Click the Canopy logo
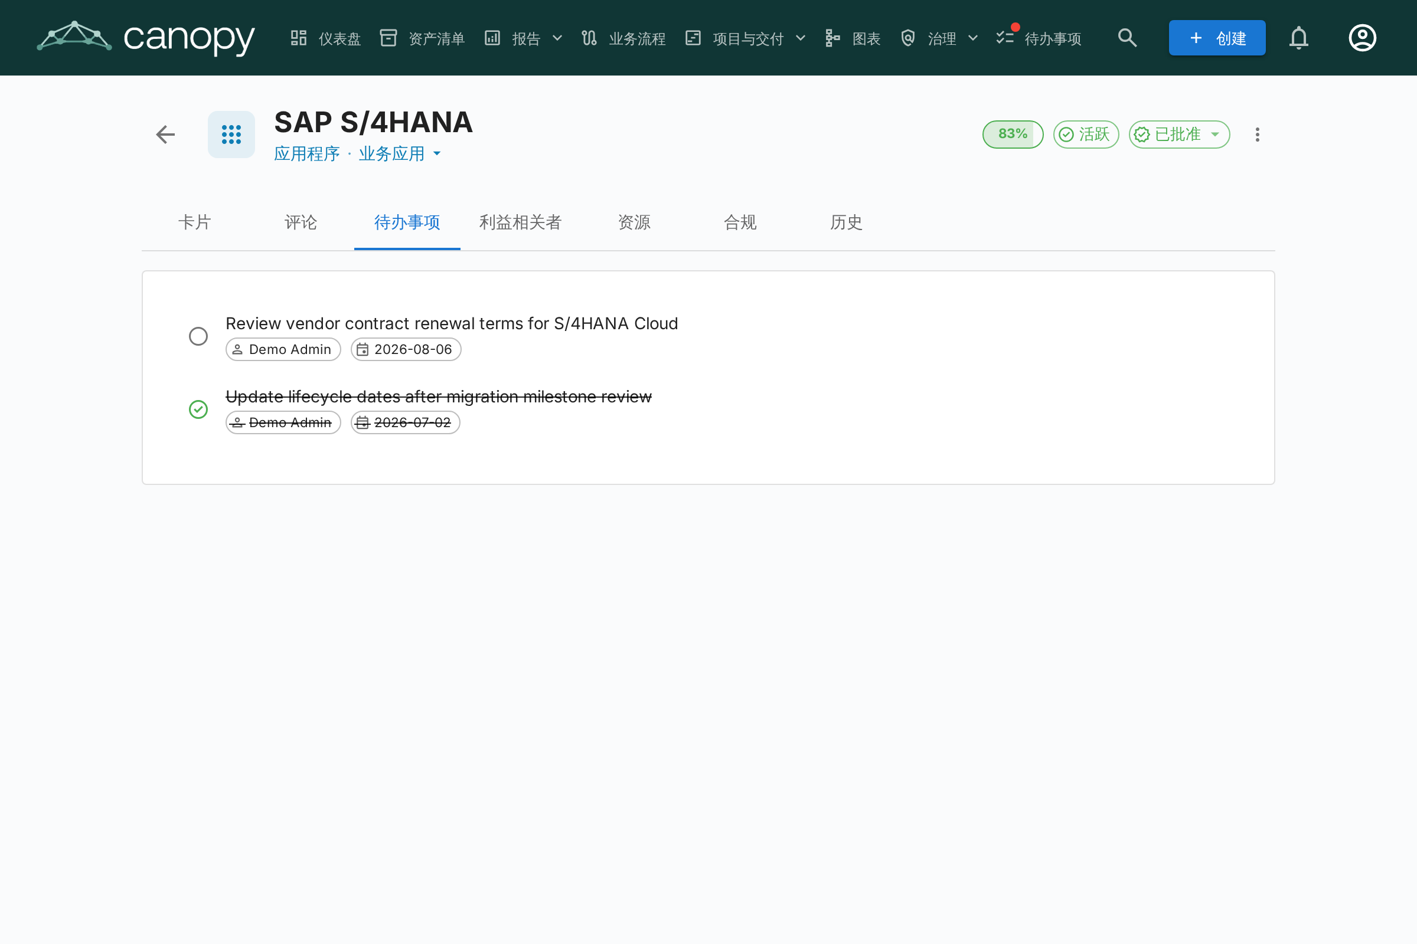This screenshot has width=1417, height=944. (x=146, y=38)
